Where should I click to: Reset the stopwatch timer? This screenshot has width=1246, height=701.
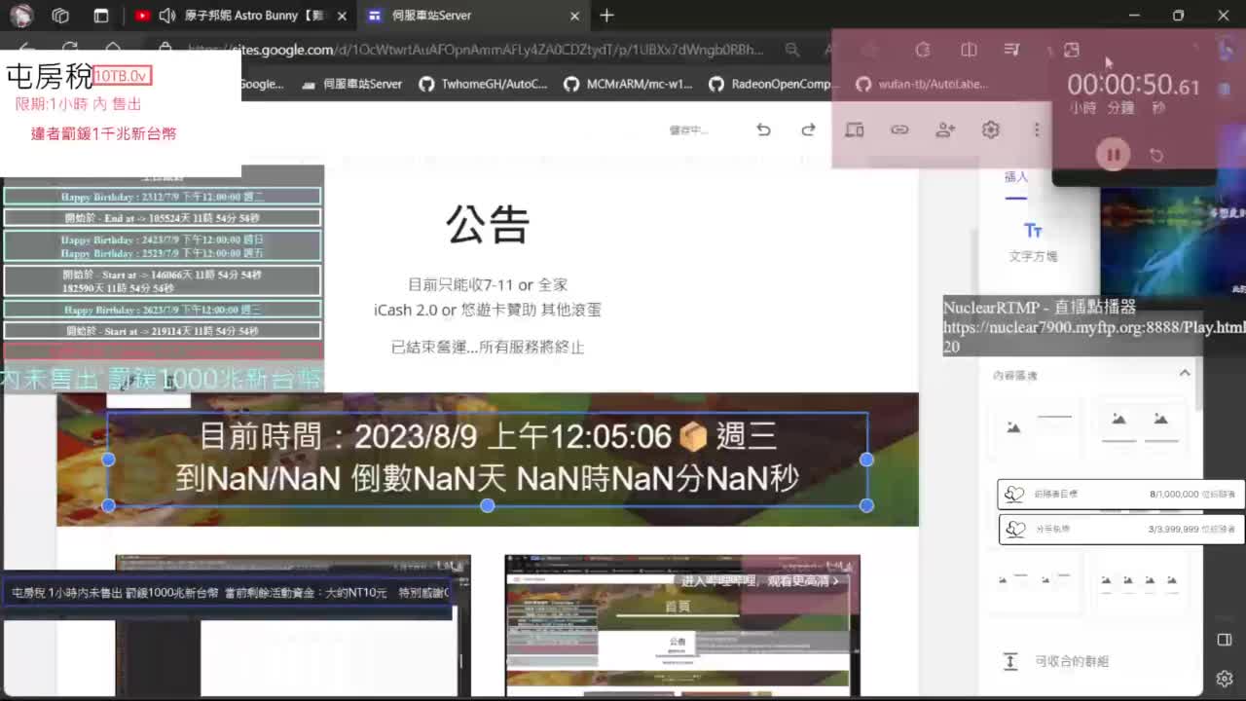[1156, 155]
